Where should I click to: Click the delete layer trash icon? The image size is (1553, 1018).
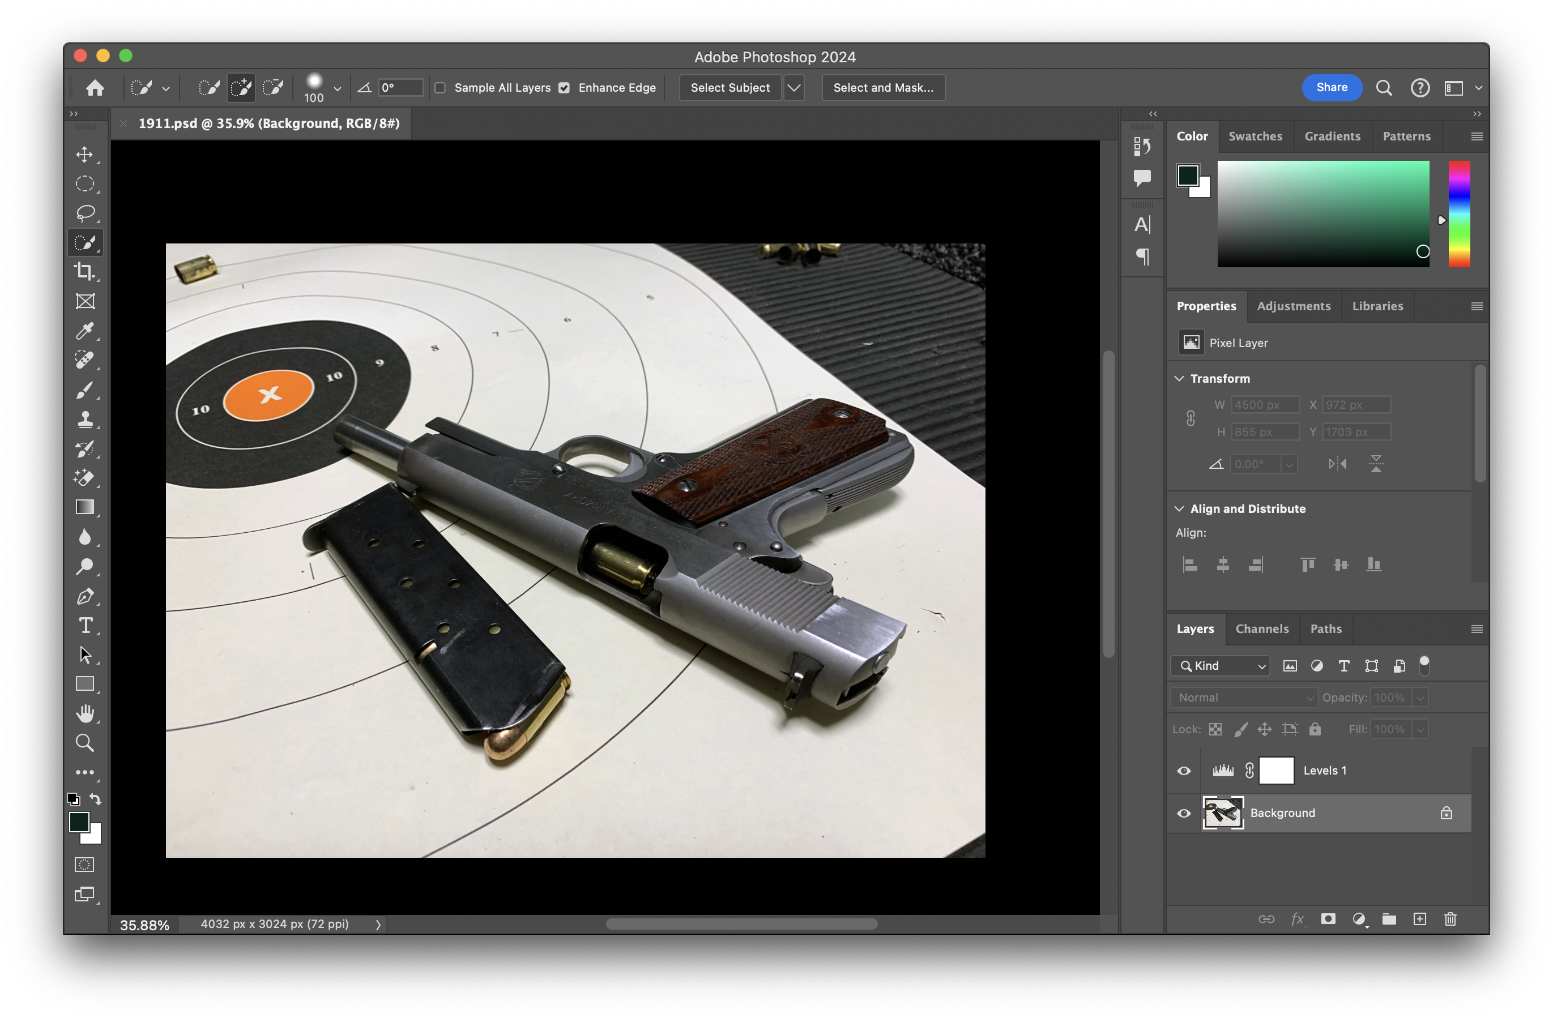1450,919
